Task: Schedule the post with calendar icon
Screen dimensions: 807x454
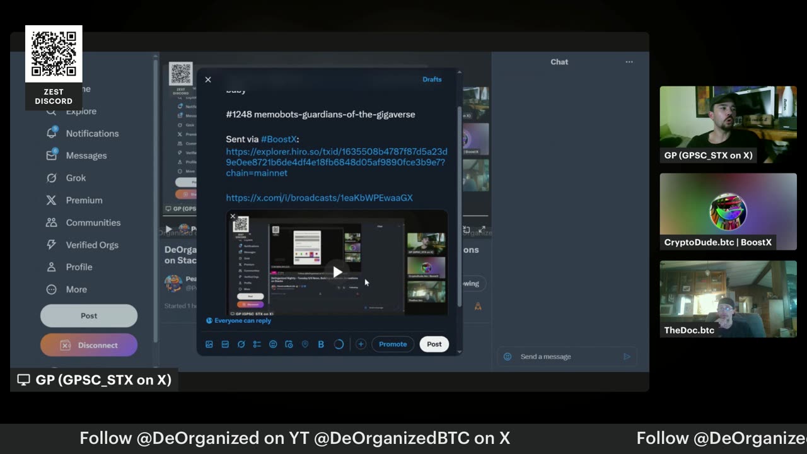Action: pyautogui.click(x=289, y=344)
